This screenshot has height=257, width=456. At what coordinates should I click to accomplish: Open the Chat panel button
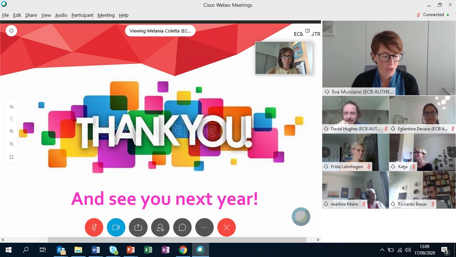[x=182, y=227]
